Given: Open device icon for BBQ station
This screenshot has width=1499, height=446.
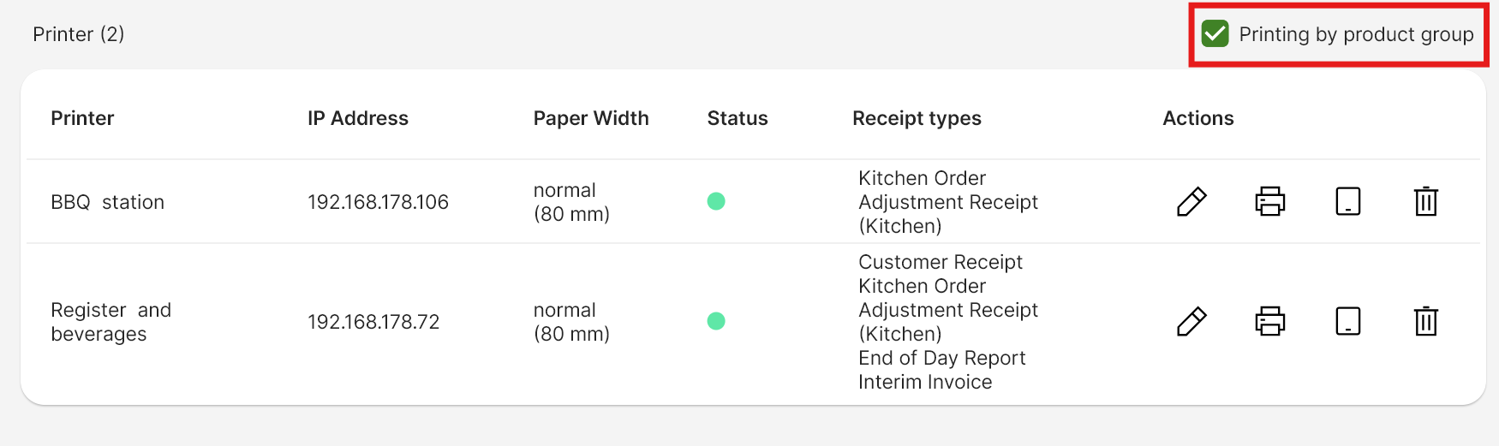Looking at the screenshot, I should coord(1348,202).
